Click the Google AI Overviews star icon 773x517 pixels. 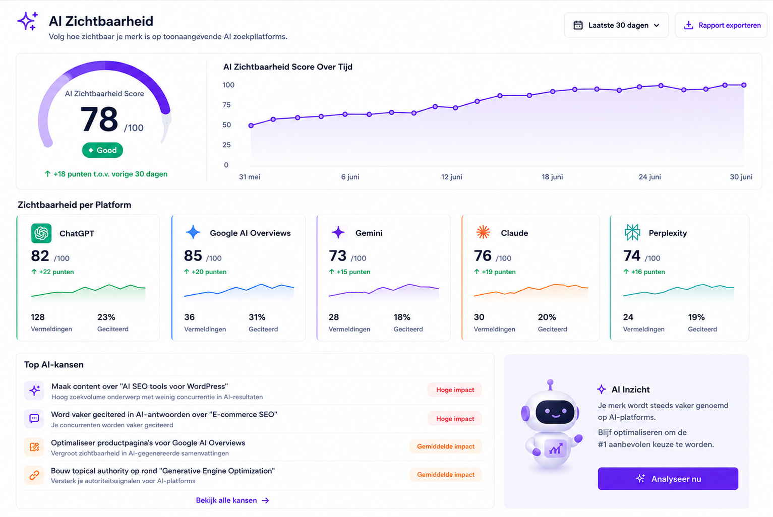[193, 232]
